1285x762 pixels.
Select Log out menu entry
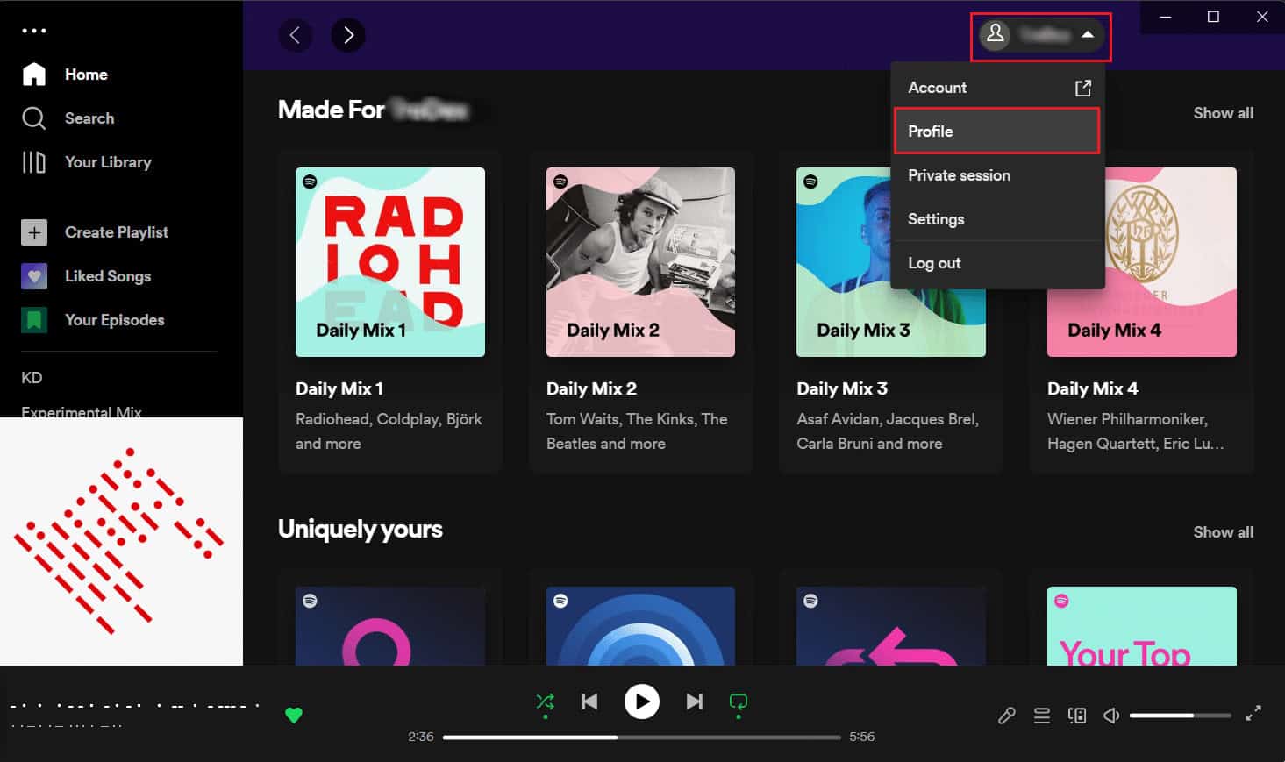[x=997, y=263]
